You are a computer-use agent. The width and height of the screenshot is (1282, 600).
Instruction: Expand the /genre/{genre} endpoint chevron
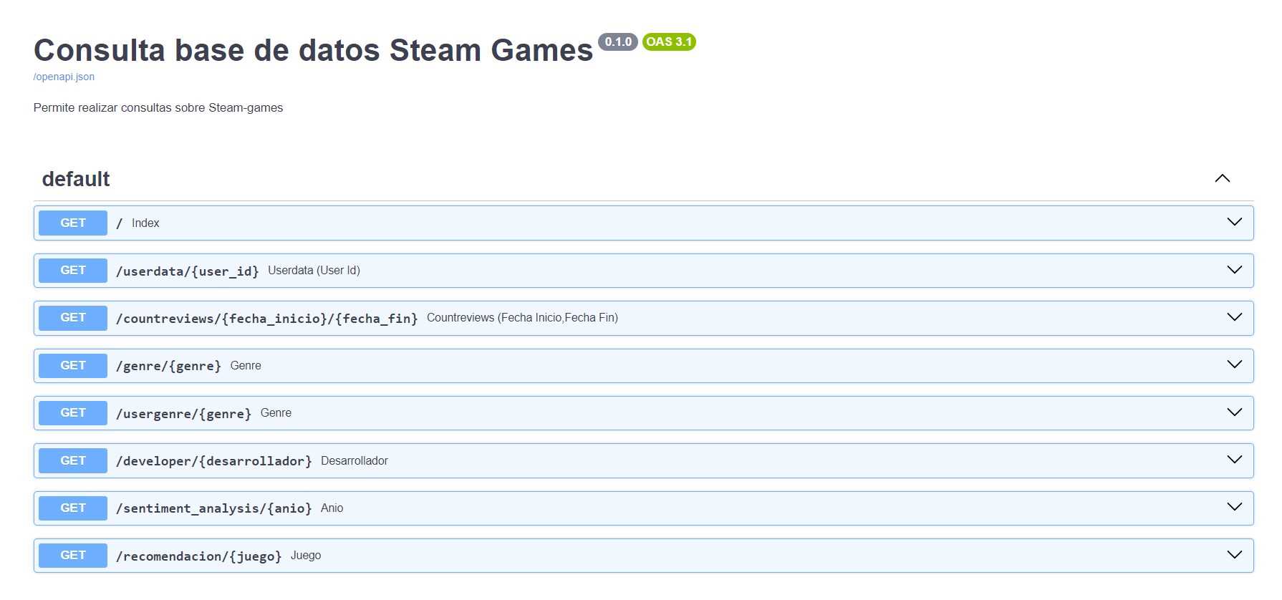click(x=1234, y=364)
